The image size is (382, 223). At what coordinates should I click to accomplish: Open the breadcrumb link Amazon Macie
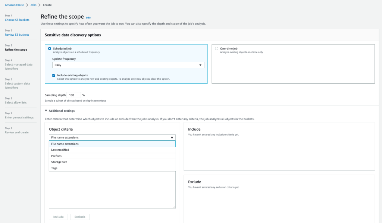tap(14, 5)
